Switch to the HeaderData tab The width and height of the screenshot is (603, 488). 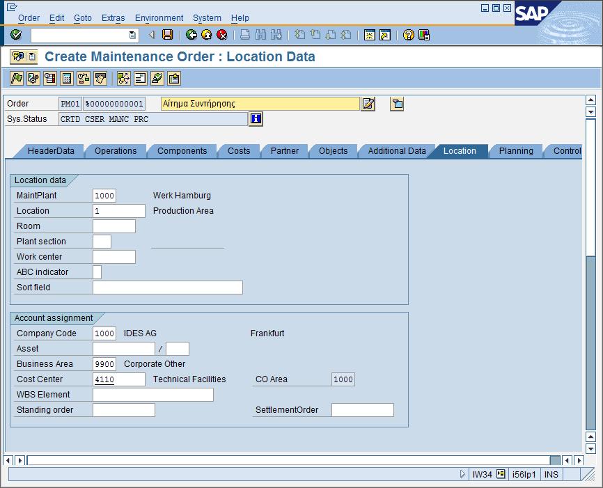point(51,151)
